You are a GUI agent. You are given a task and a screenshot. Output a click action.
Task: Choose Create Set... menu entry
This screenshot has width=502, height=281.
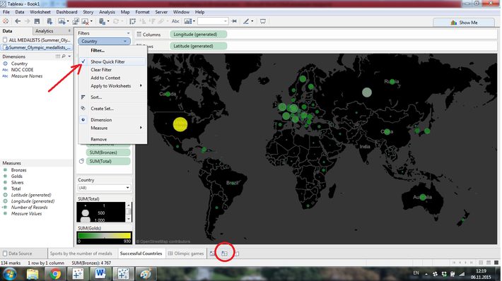[102, 109]
